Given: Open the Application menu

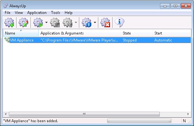Looking at the screenshot, I should click(37, 13).
